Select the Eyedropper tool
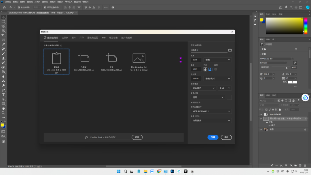Viewport: 311px width, 175px height. [3, 44]
